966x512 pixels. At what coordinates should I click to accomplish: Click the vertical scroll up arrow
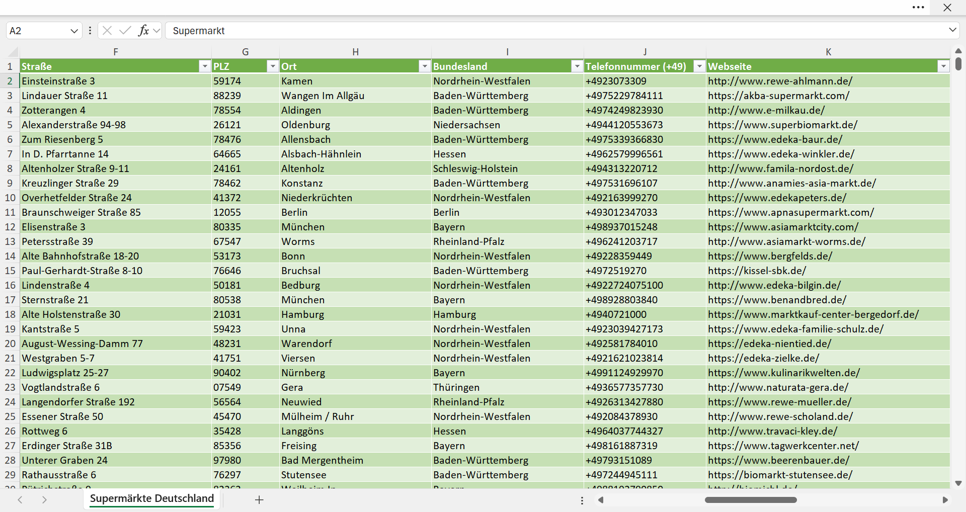pyautogui.click(x=958, y=51)
